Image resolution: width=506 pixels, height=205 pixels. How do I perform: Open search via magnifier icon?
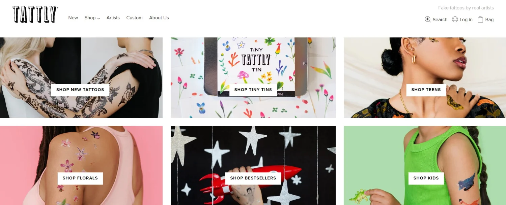pos(428,20)
